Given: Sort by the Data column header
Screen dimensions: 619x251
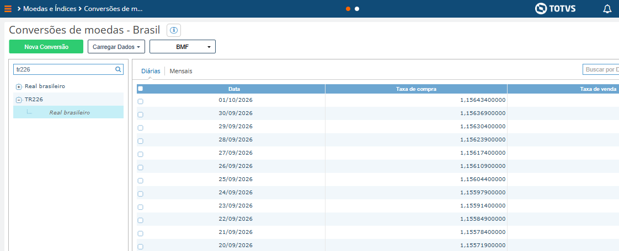Looking at the screenshot, I should pyautogui.click(x=234, y=89).
